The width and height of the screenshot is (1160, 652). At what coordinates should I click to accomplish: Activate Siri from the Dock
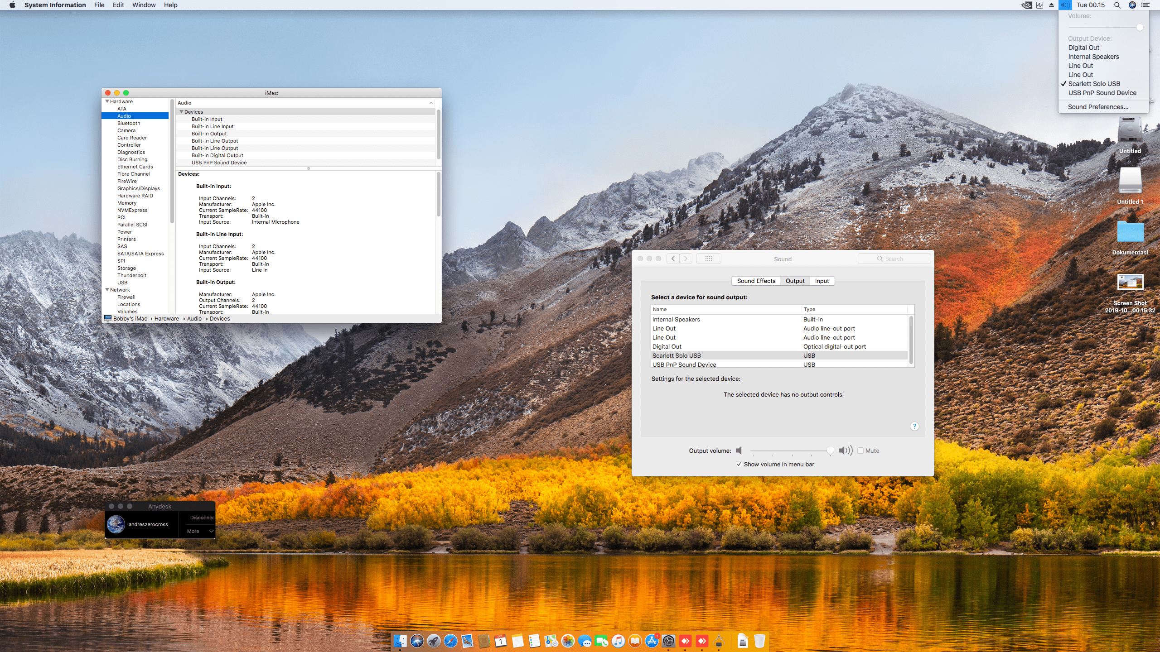click(416, 640)
